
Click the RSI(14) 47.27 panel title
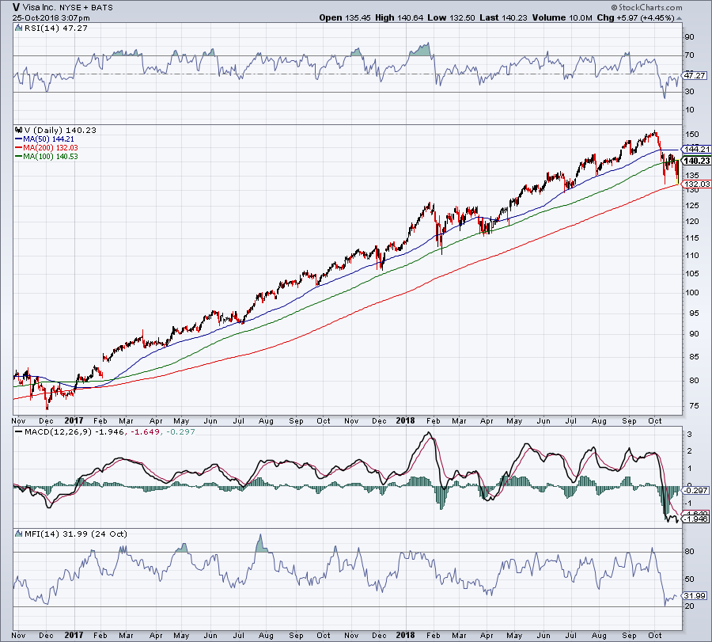[56, 28]
